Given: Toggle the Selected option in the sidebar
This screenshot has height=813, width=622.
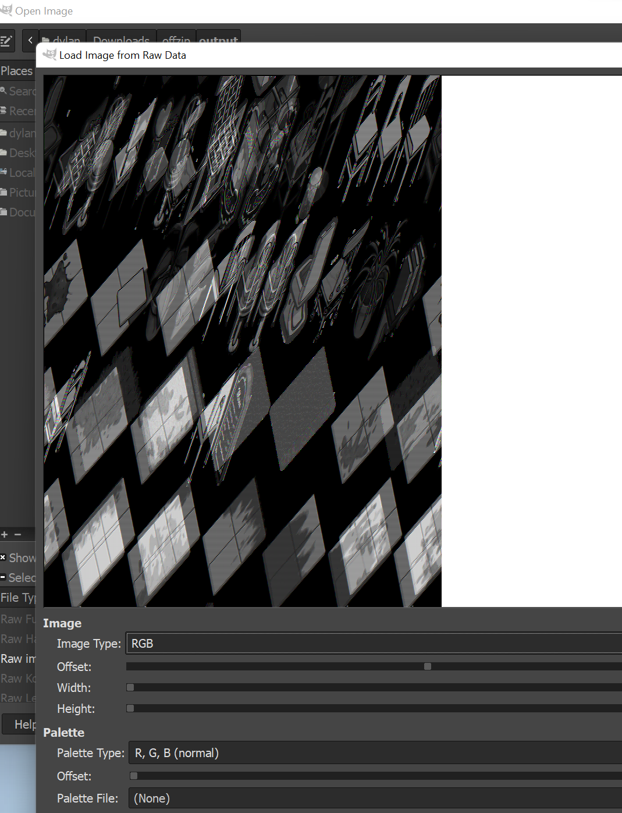Looking at the screenshot, I should pyautogui.click(x=3, y=578).
